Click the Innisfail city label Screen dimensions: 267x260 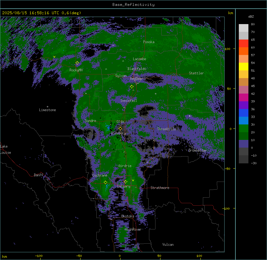pos(129,101)
